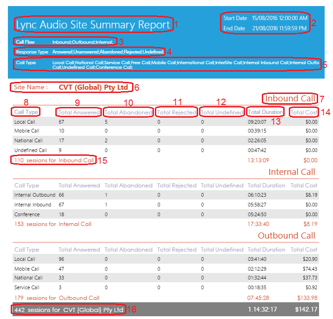Select the Internal Inbound row

click(166, 205)
